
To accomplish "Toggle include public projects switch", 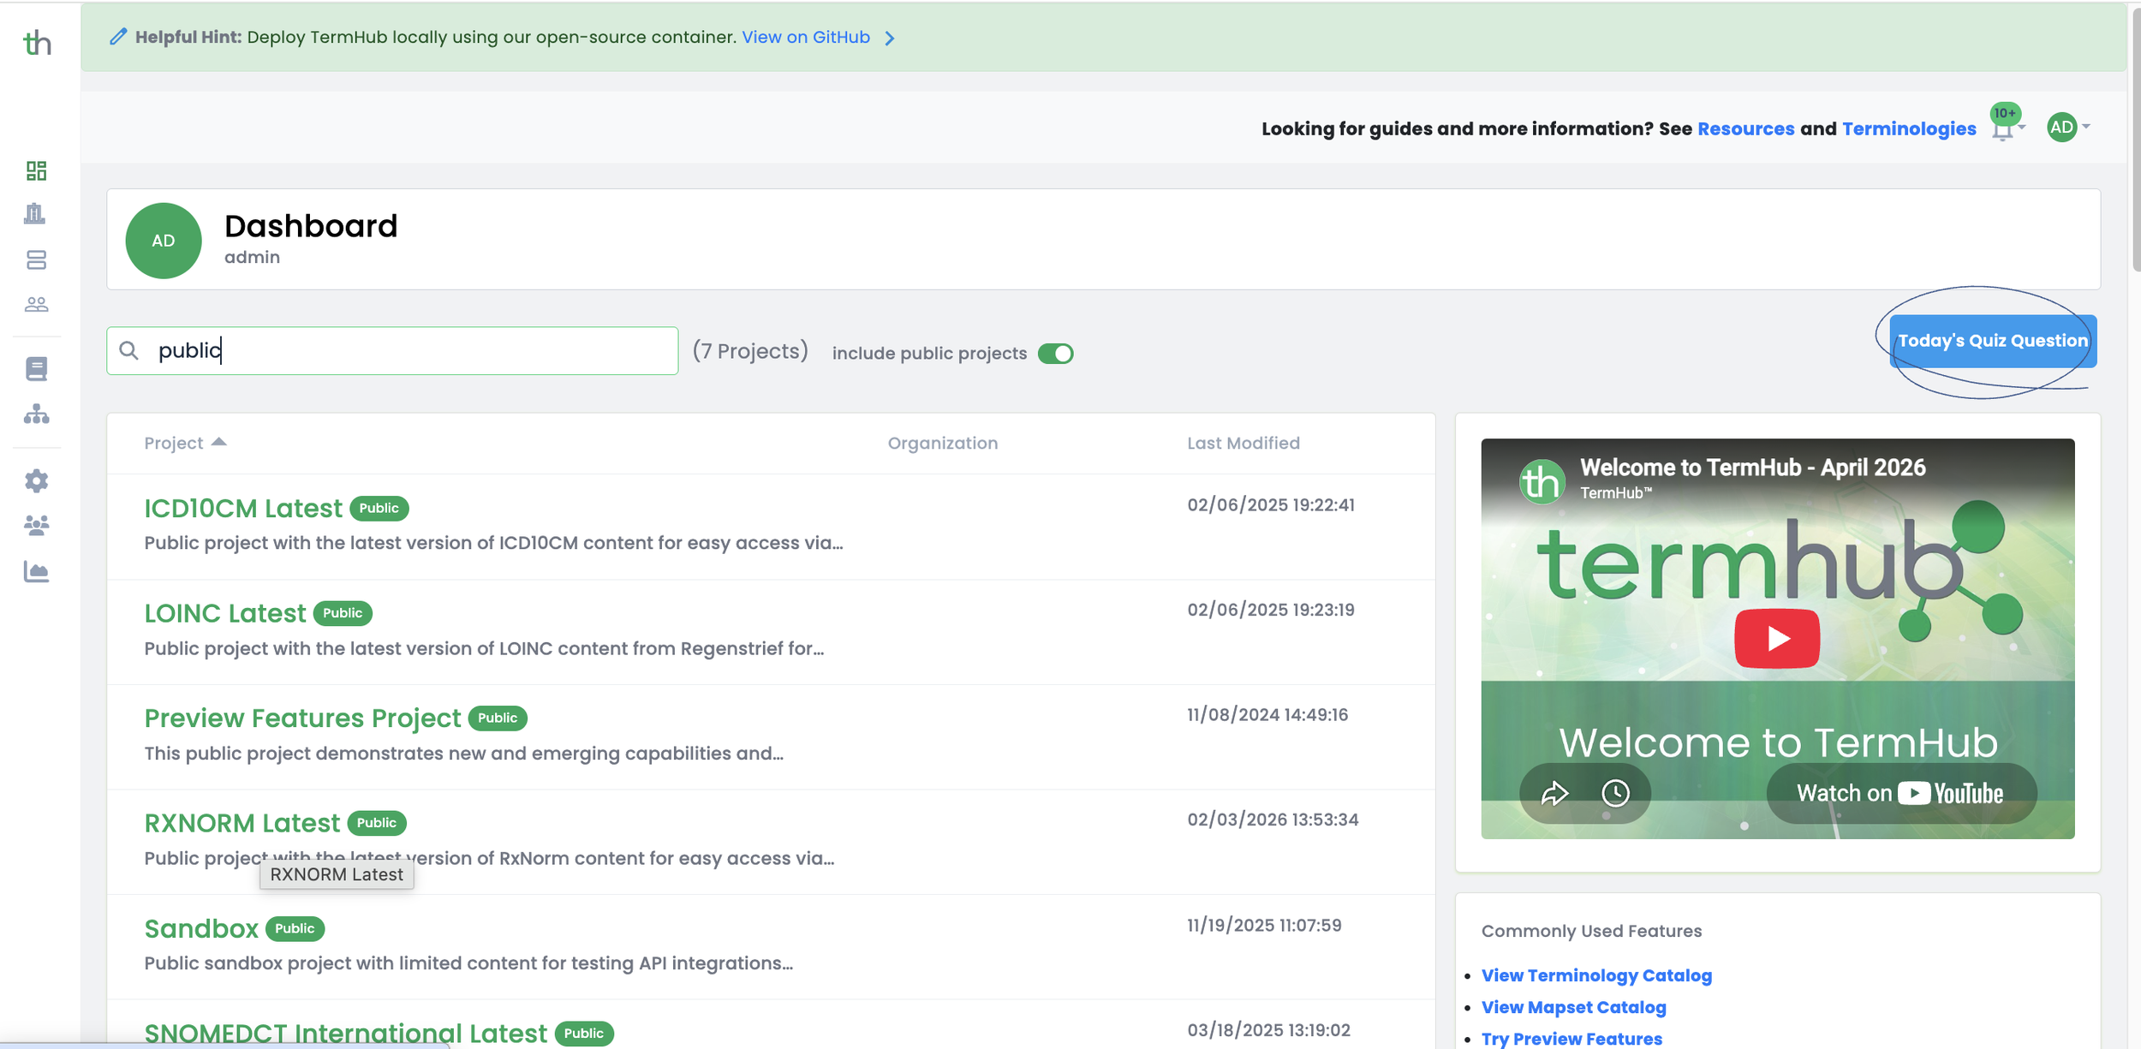I will [x=1055, y=354].
